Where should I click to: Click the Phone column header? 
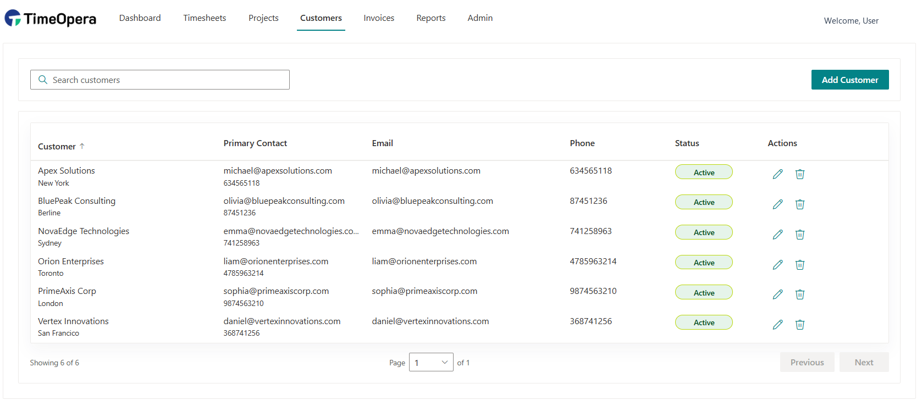582,143
